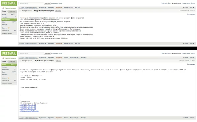Click В спам in lower view's top toolbar
Viewport: 197px width, 122px height.
tap(66, 58)
